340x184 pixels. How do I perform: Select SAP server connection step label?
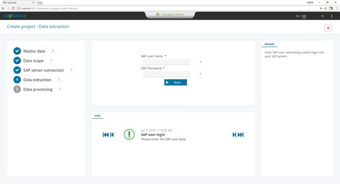(x=43, y=70)
